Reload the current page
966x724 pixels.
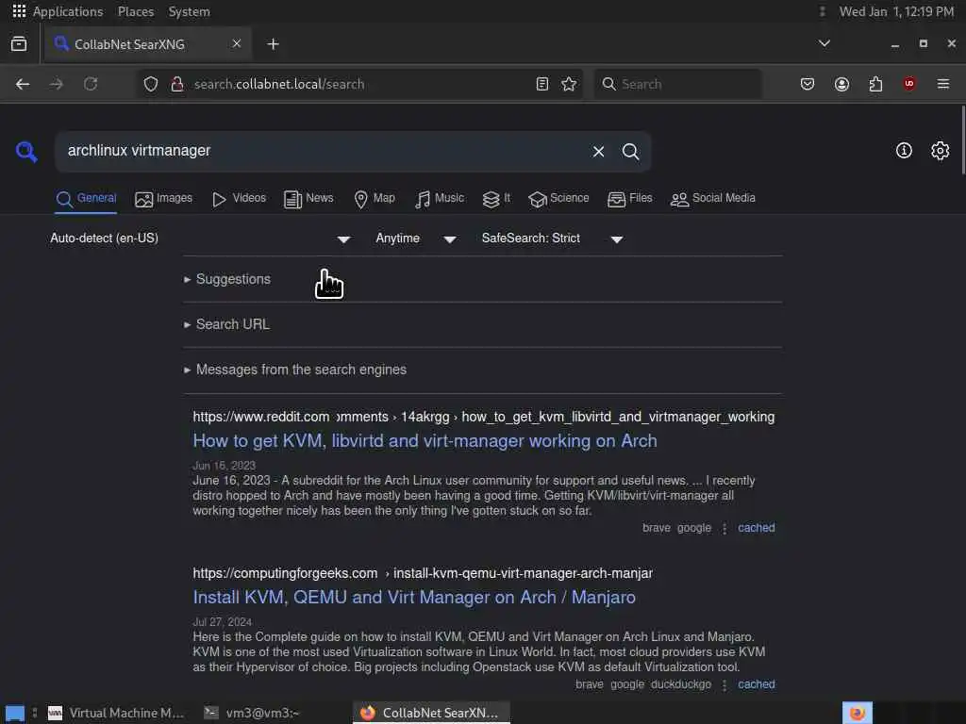coord(91,84)
